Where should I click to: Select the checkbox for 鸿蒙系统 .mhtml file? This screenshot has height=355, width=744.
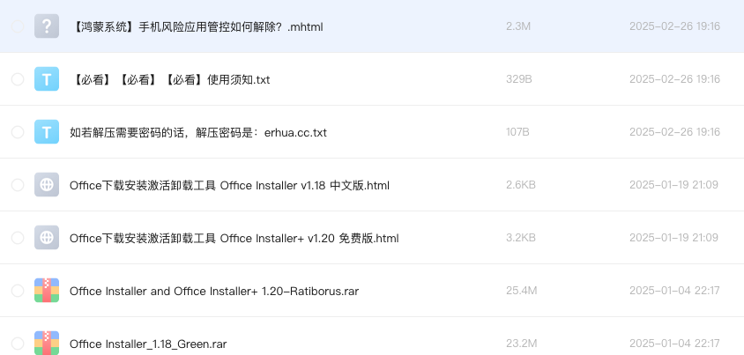click(18, 26)
